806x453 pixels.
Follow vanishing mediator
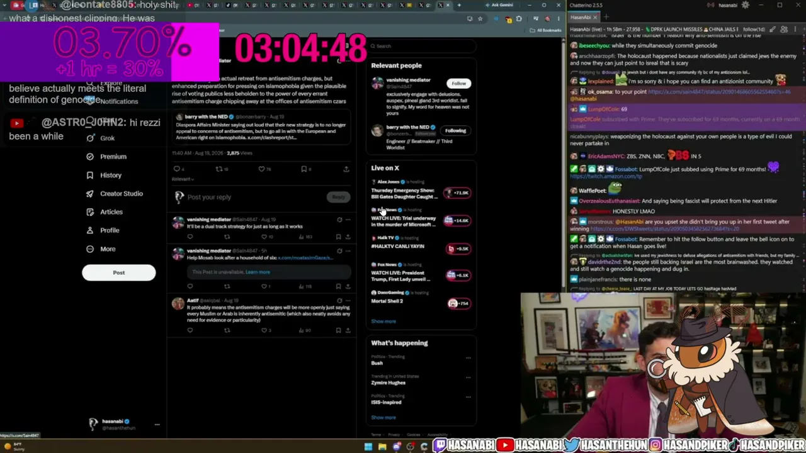pos(458,83)
